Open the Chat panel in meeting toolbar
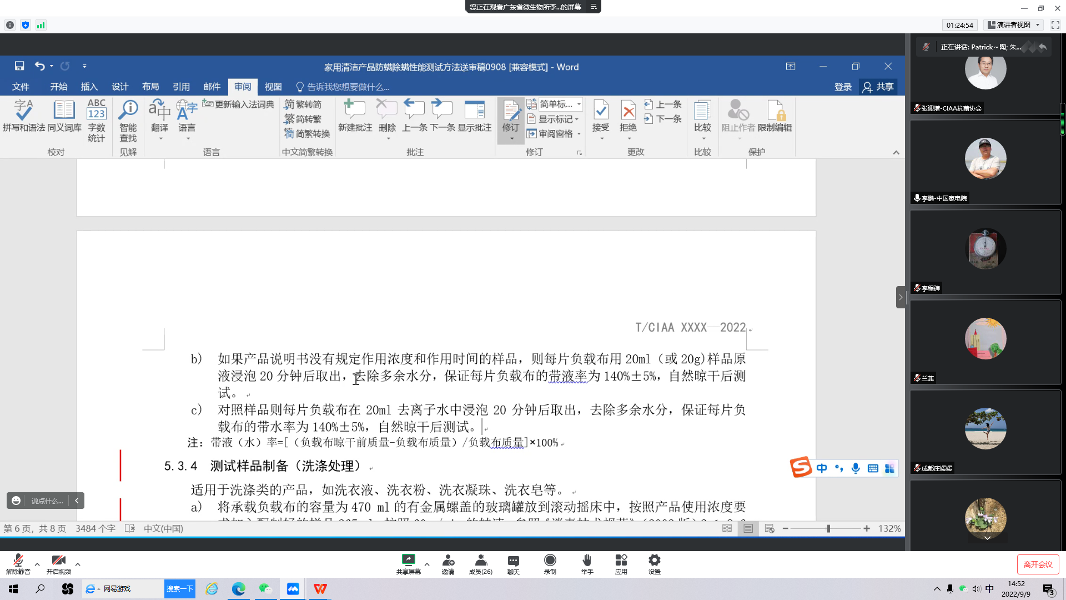Image resolution: width=1066 pixels, height=600 pixels. tap(514, 564)
